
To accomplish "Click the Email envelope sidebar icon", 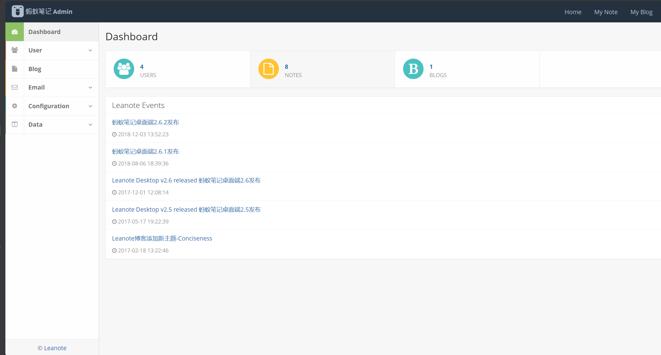I will click(15, 87).
